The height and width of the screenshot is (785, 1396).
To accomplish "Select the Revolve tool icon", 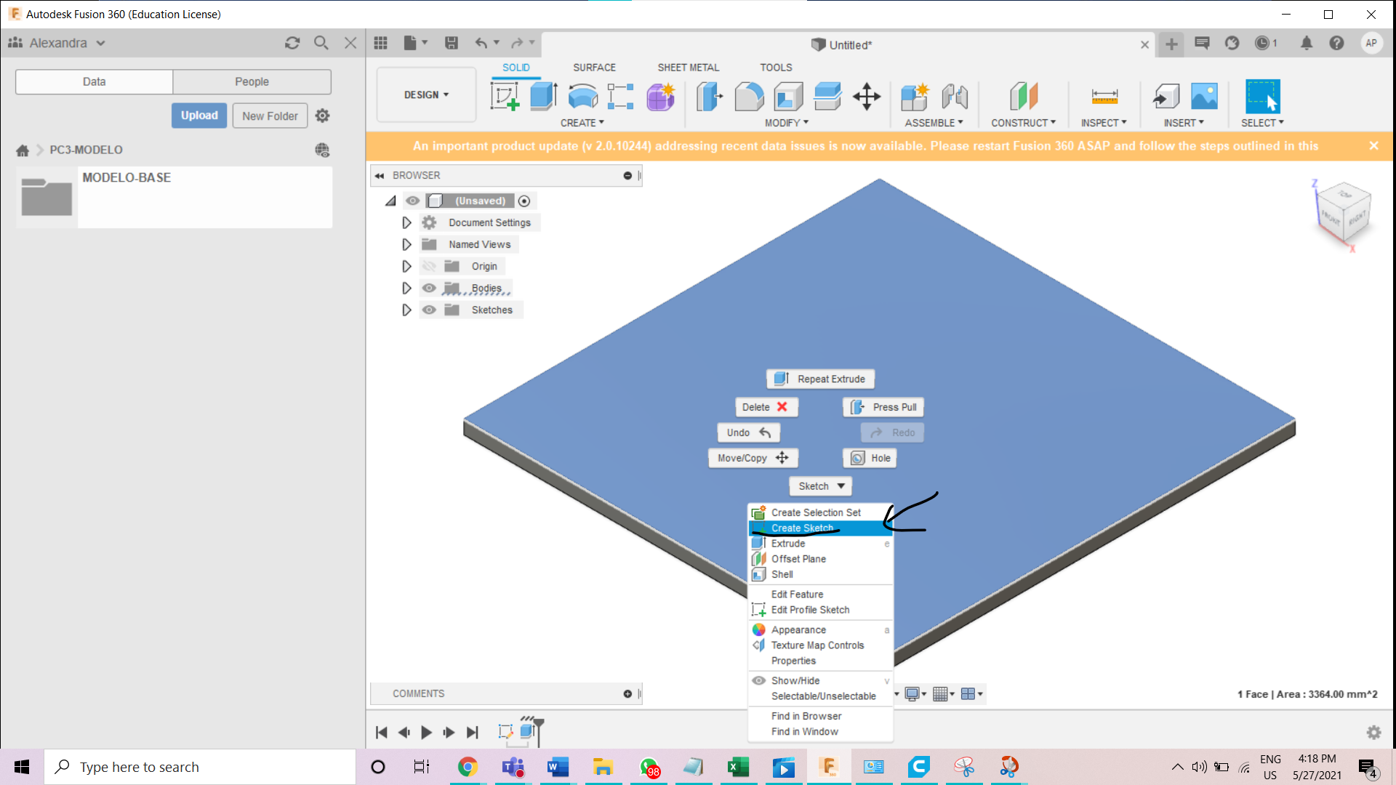I will coord(582,96).
